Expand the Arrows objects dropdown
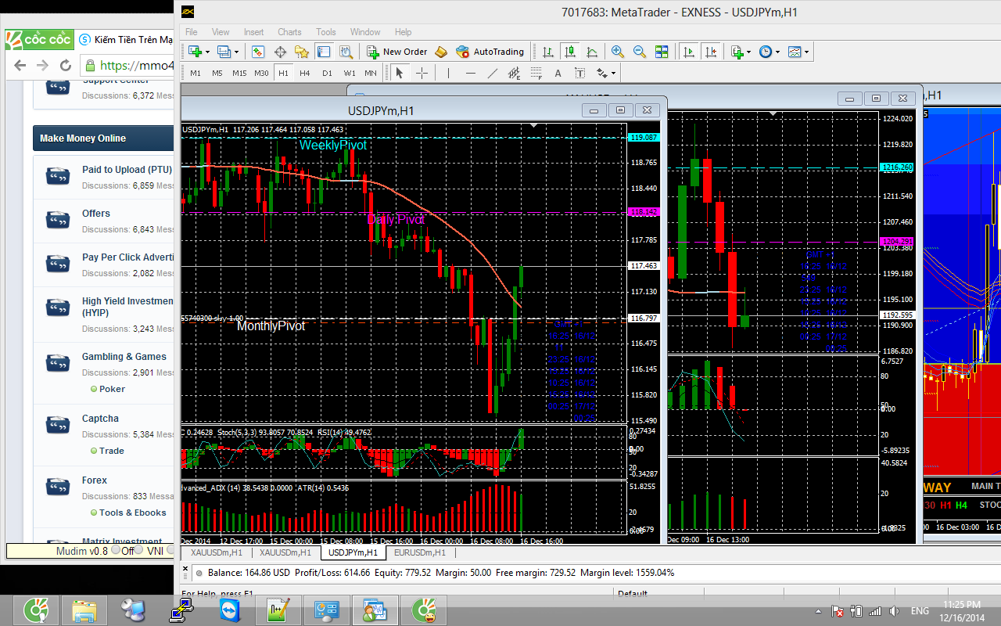 click(613, 73)
